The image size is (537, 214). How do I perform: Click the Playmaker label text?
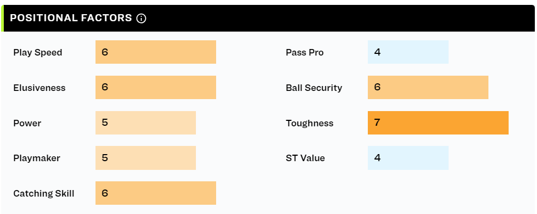[37, 158]
